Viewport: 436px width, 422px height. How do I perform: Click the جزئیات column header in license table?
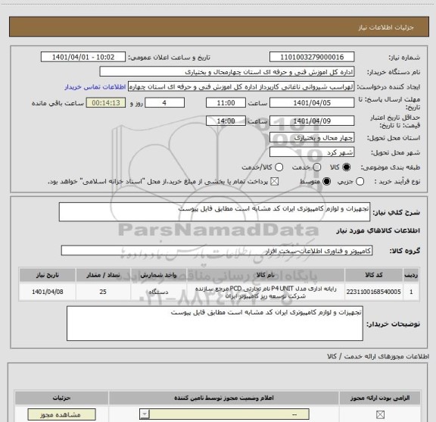click(x=62, y=398)
